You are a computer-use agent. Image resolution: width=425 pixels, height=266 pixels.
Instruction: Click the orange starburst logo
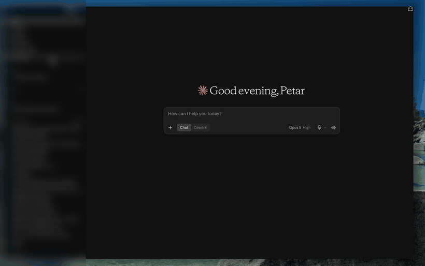(203, 91)
